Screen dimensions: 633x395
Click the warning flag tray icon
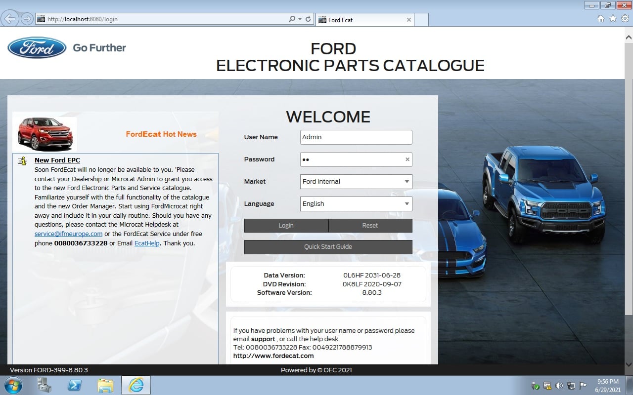547,386
